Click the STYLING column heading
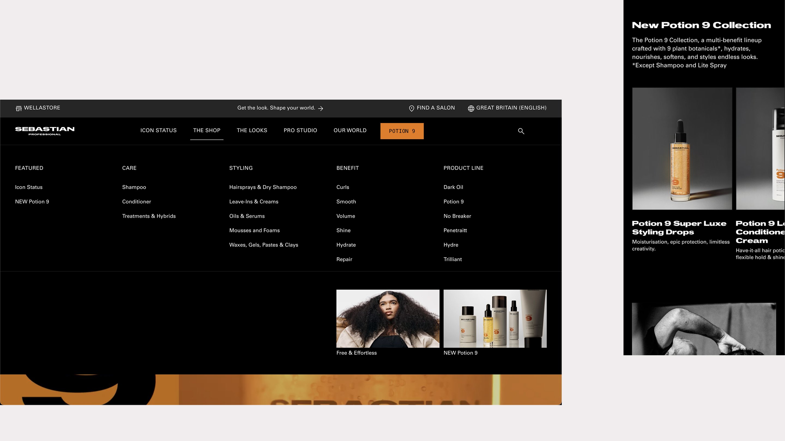Screen dimensions: 785x441 coord(241,168)
